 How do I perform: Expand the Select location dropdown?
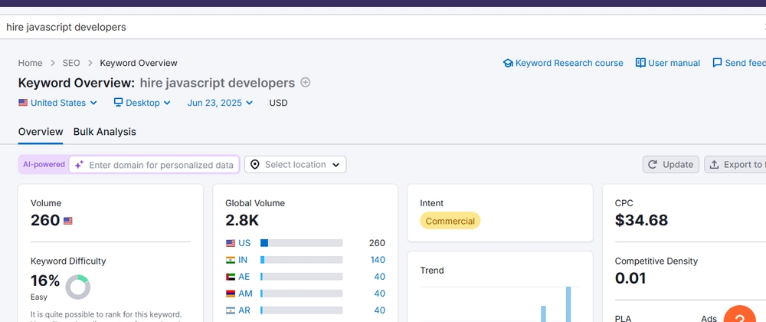pos(295,165)
